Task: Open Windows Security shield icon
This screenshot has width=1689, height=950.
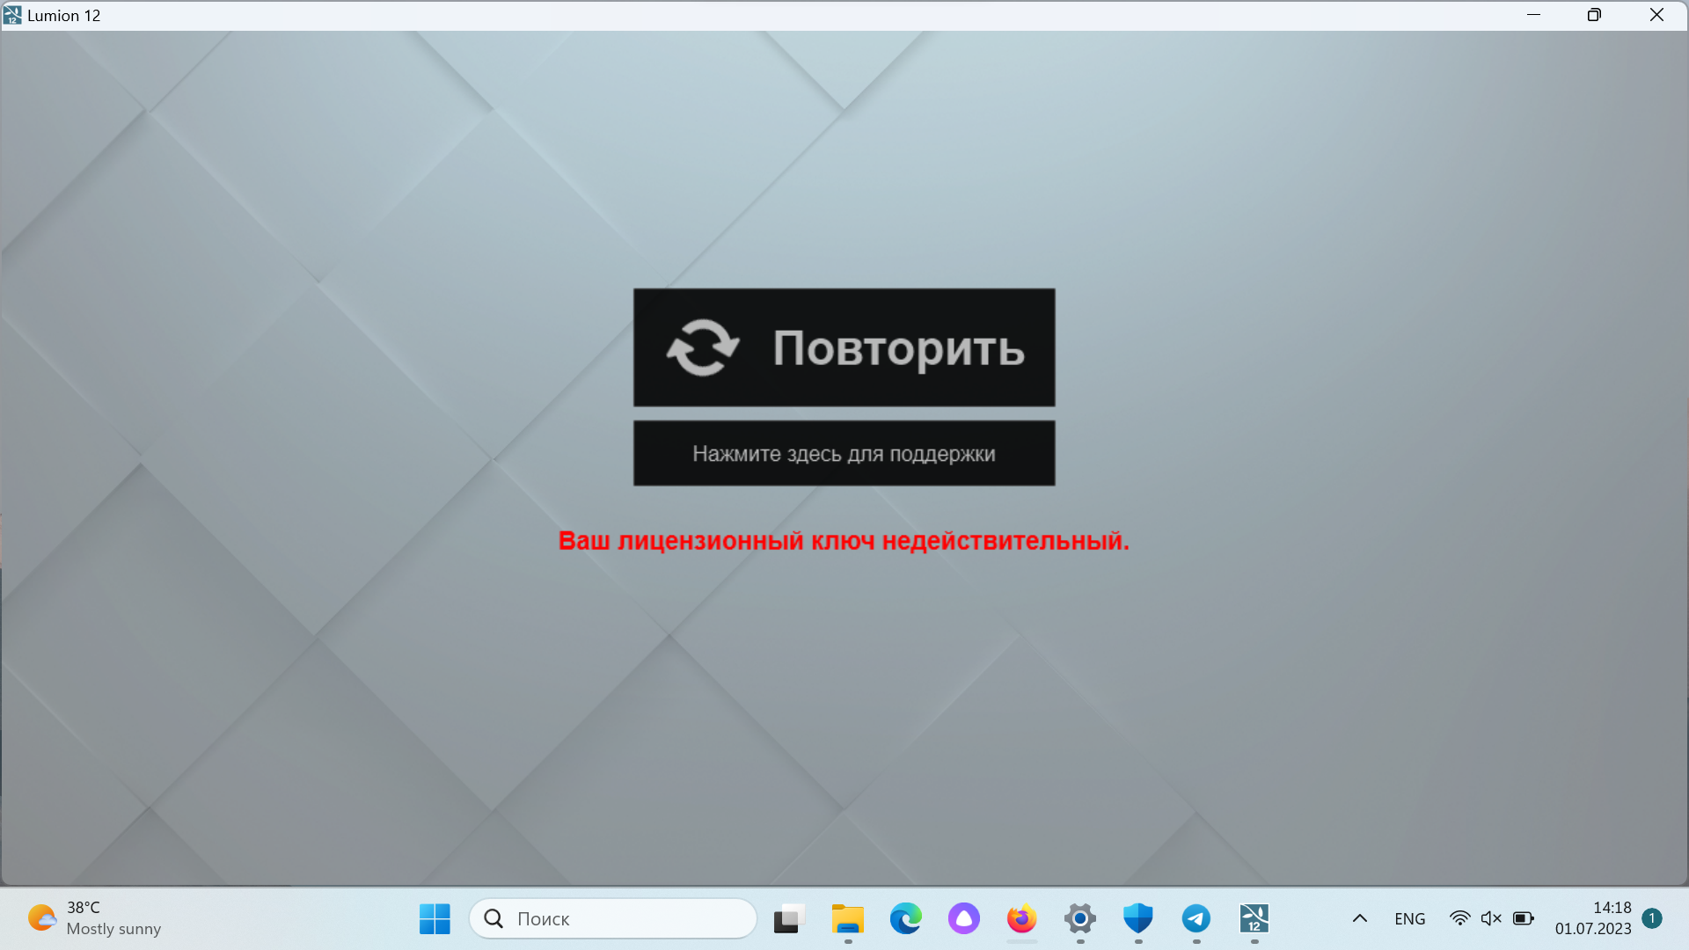Action: 1137,918
